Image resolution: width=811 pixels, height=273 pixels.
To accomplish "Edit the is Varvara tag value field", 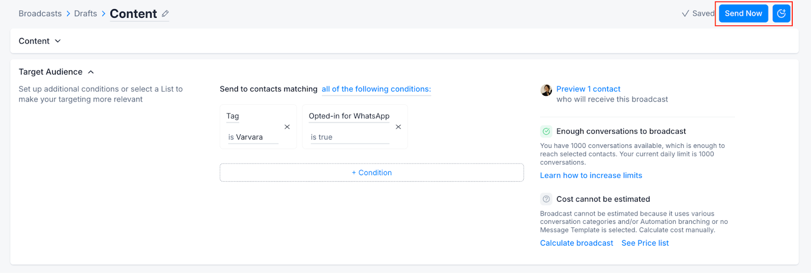I will pyautogui.click(x=253, y=137).
